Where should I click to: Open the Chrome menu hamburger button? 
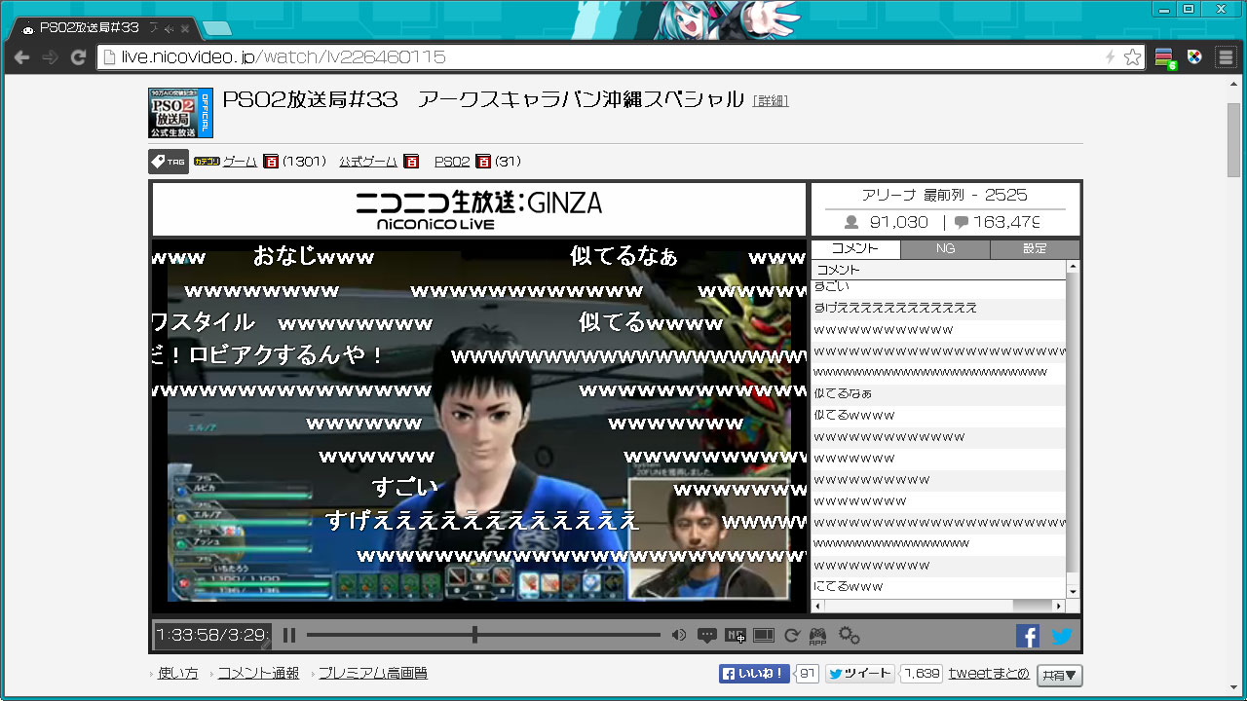click(1226, 57)
